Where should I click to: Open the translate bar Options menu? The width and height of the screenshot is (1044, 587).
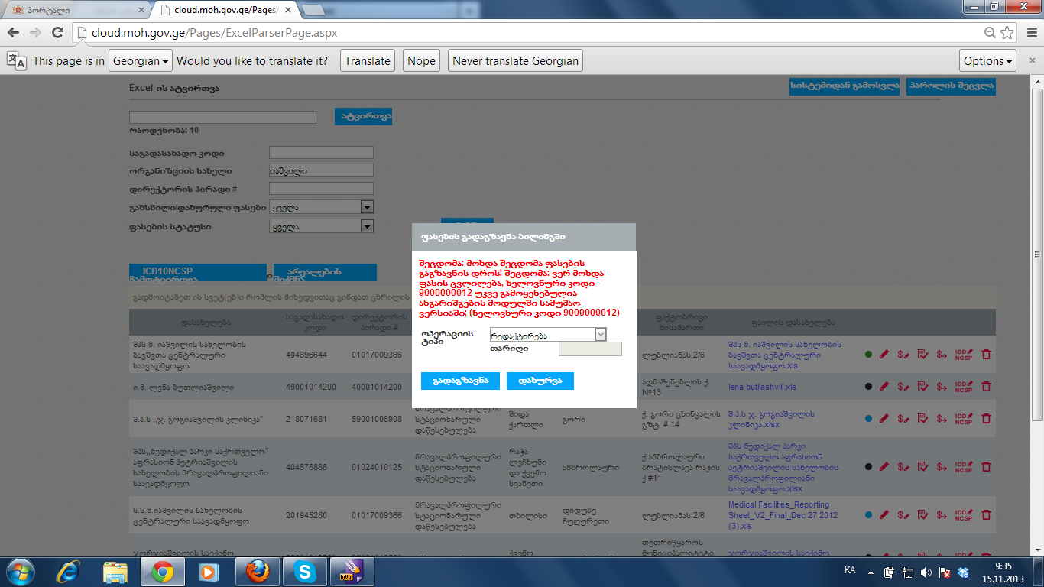click(x=987, y=61)
